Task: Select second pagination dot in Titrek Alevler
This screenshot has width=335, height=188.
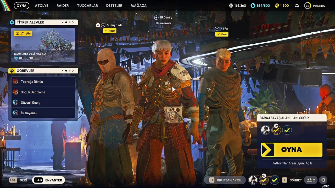Action: 69,22
